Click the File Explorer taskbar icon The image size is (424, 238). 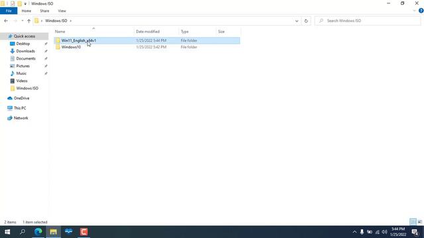click(x=53, y=232)
